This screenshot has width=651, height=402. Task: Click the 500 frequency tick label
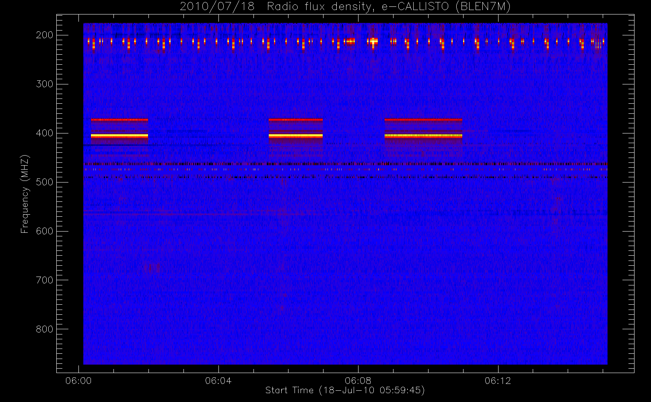(x=45, y=182)
